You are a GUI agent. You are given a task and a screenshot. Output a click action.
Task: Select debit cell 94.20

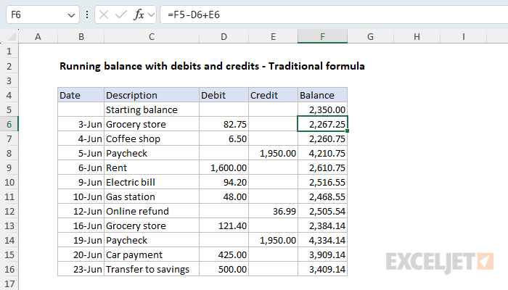pos(224,182)
